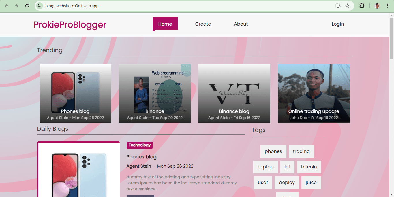Open the browser extensions puzzle icon
Screen dimensions: 394x197
coord(362,6)
